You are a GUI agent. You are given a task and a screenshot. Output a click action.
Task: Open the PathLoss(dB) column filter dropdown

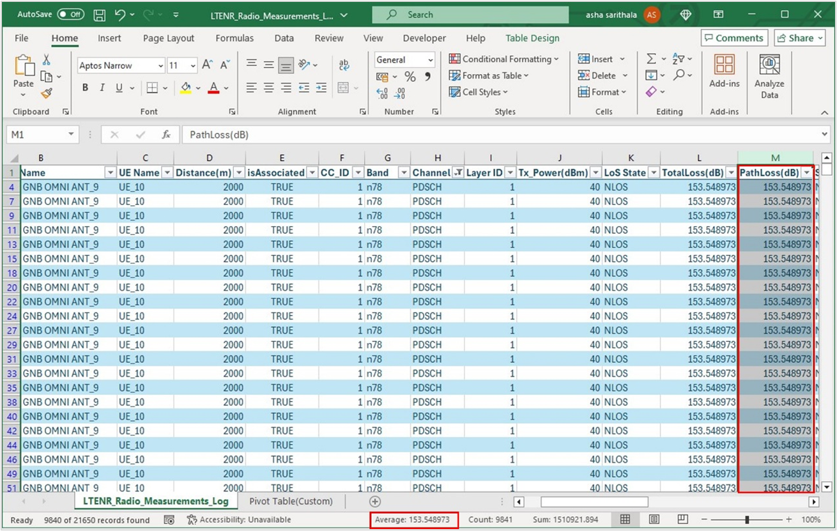pos(806,173)
